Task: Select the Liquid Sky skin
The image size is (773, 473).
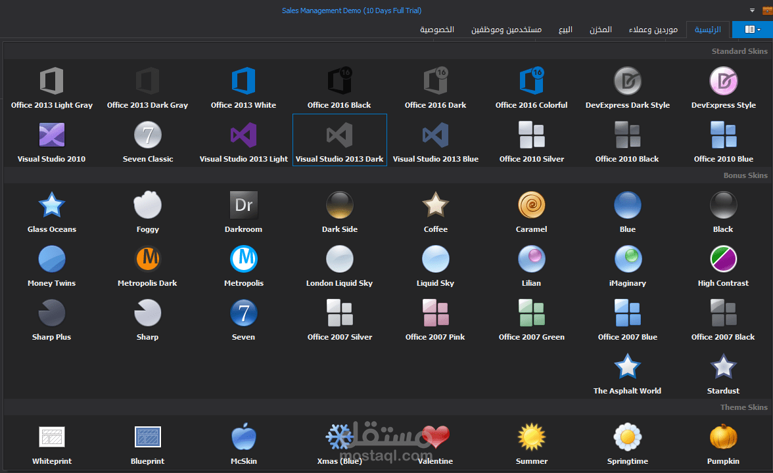Action: (435, 266)
